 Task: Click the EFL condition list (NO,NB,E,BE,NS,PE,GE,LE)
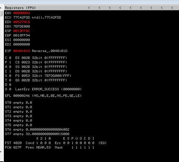tap(57, 96)
